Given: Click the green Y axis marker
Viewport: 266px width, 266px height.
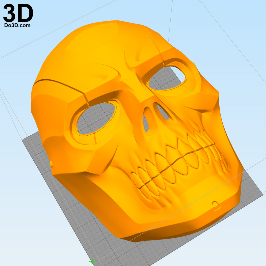Looking at the screenshot, I should pyautogui.click(x=92, y=262).
